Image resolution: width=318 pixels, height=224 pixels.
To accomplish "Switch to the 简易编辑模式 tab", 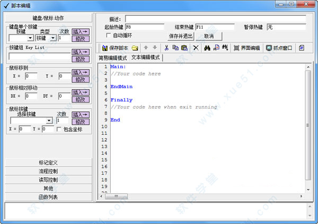I will [x=113, y=57].
